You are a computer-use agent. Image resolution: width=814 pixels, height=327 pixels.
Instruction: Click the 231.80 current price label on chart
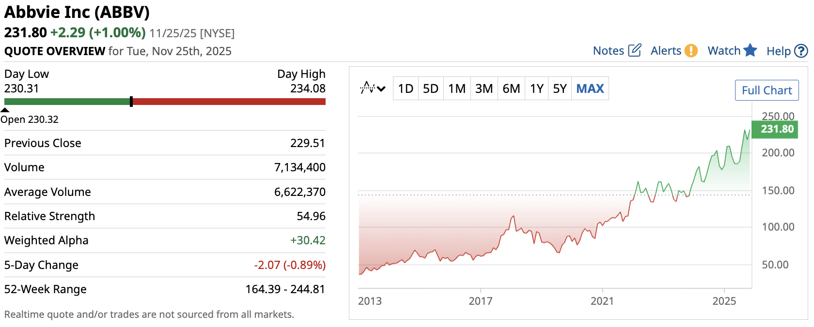pyautogui.click(x=777, y=129)
